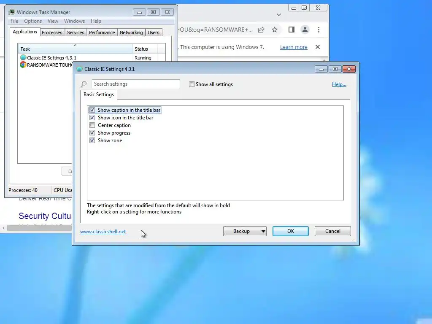The image size is (432, 324).
Task: Sort by the Task column header
Action: 75,49
